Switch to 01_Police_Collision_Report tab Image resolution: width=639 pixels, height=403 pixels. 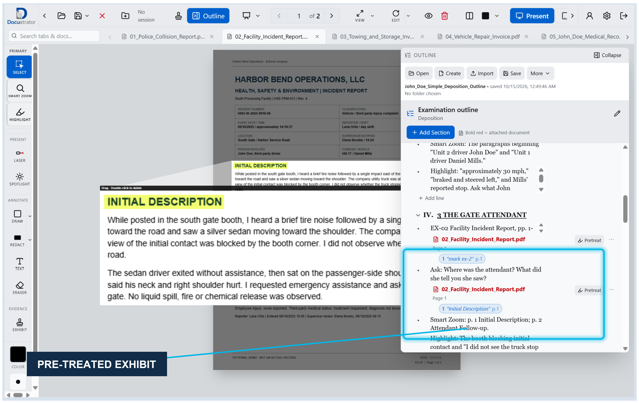coord(167,37)
